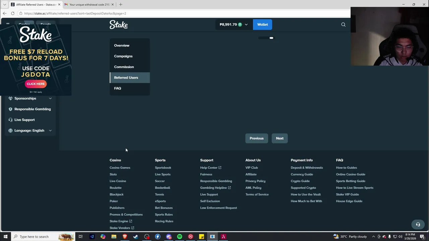Open the Responsible Gambling sidebar item

coord(30,109)
